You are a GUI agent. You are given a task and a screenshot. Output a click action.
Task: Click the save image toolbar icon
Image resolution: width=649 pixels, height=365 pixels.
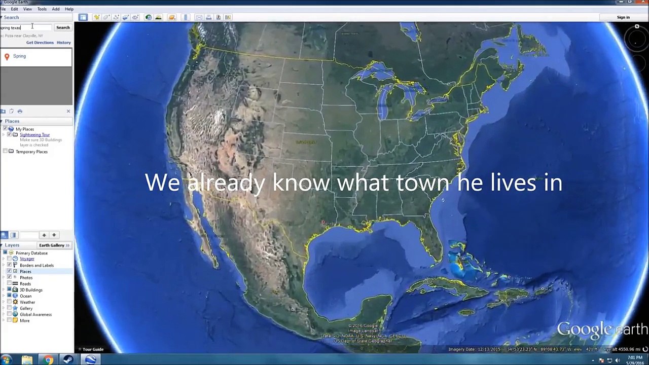click(218, 17)
